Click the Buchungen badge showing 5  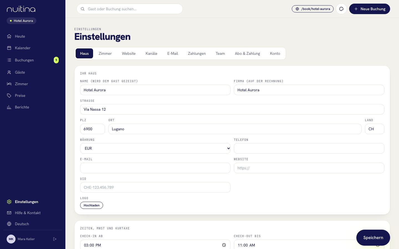[x=56, y=60]
